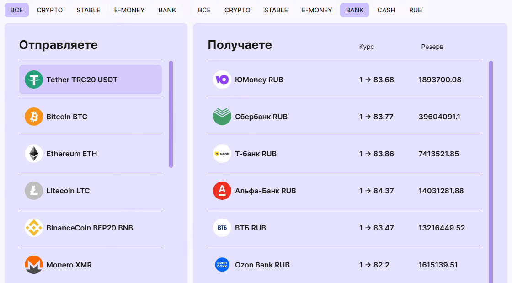Choose Monero XMR to send
512x283 pixels.
[x=91, y=265]
